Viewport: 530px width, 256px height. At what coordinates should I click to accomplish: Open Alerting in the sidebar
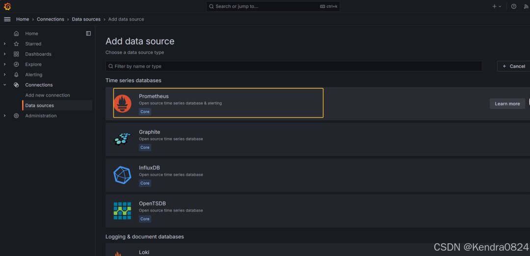[x=34, y=74]
